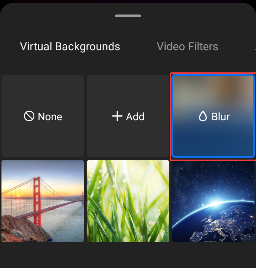Tap the dimmed area above the sheet
Image resolution: width=256 pixels, height=268 pixels.
(x=128, y=1)
